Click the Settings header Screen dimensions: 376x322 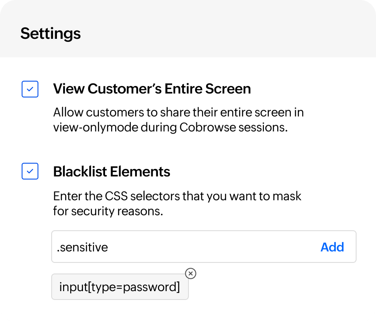[50, 33]
